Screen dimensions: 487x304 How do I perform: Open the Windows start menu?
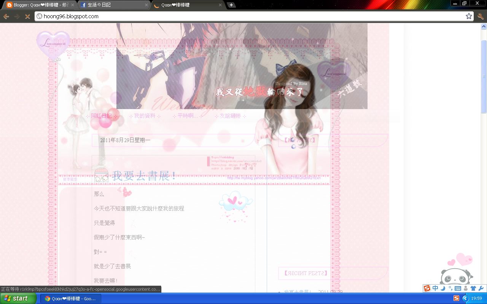pos(18,298)
